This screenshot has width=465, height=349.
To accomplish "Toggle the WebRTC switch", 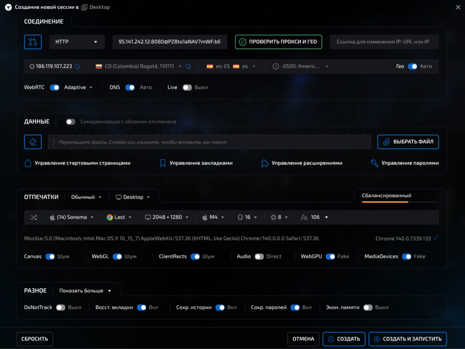I will tap(54, 87).
